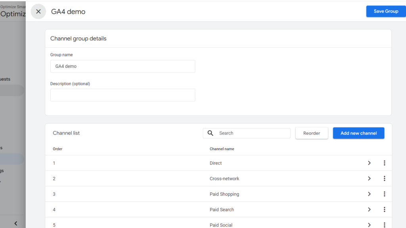Click the Reorder button
The height and width of the screenshot is (228, 406).
point(312,133)
